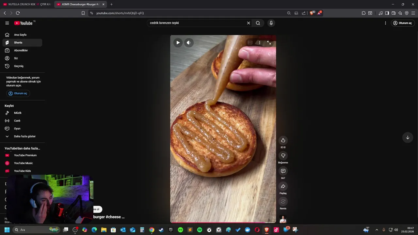The width and height of the screenshot is (418, 235).
Task: Click the top-right Oturum aç button
Action: click(403, 23)
